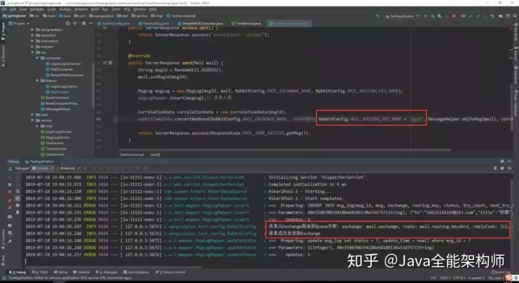Expand the mapper folder

pyautogui.click(x=32, y=47)
